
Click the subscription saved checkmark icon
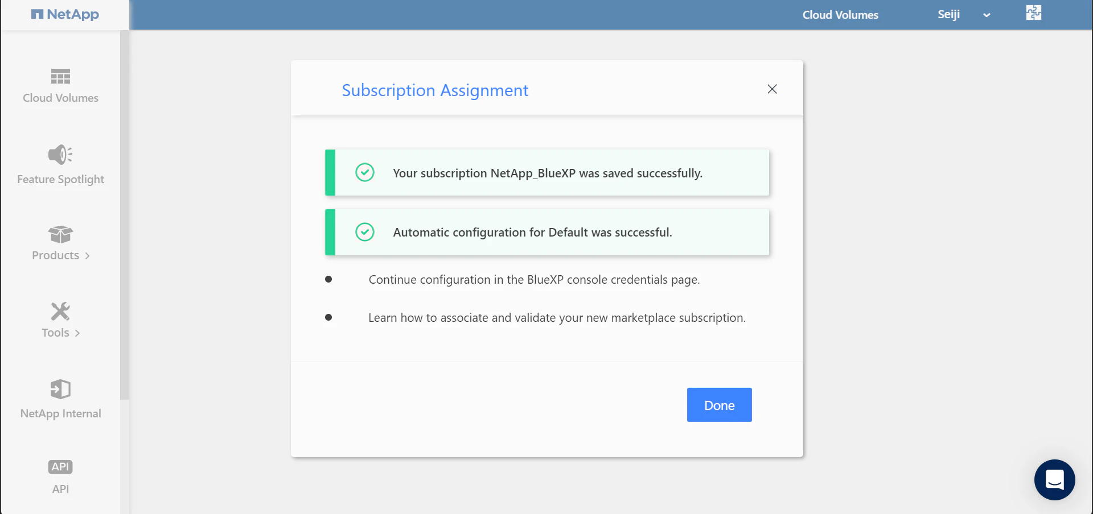click(365, 172)
